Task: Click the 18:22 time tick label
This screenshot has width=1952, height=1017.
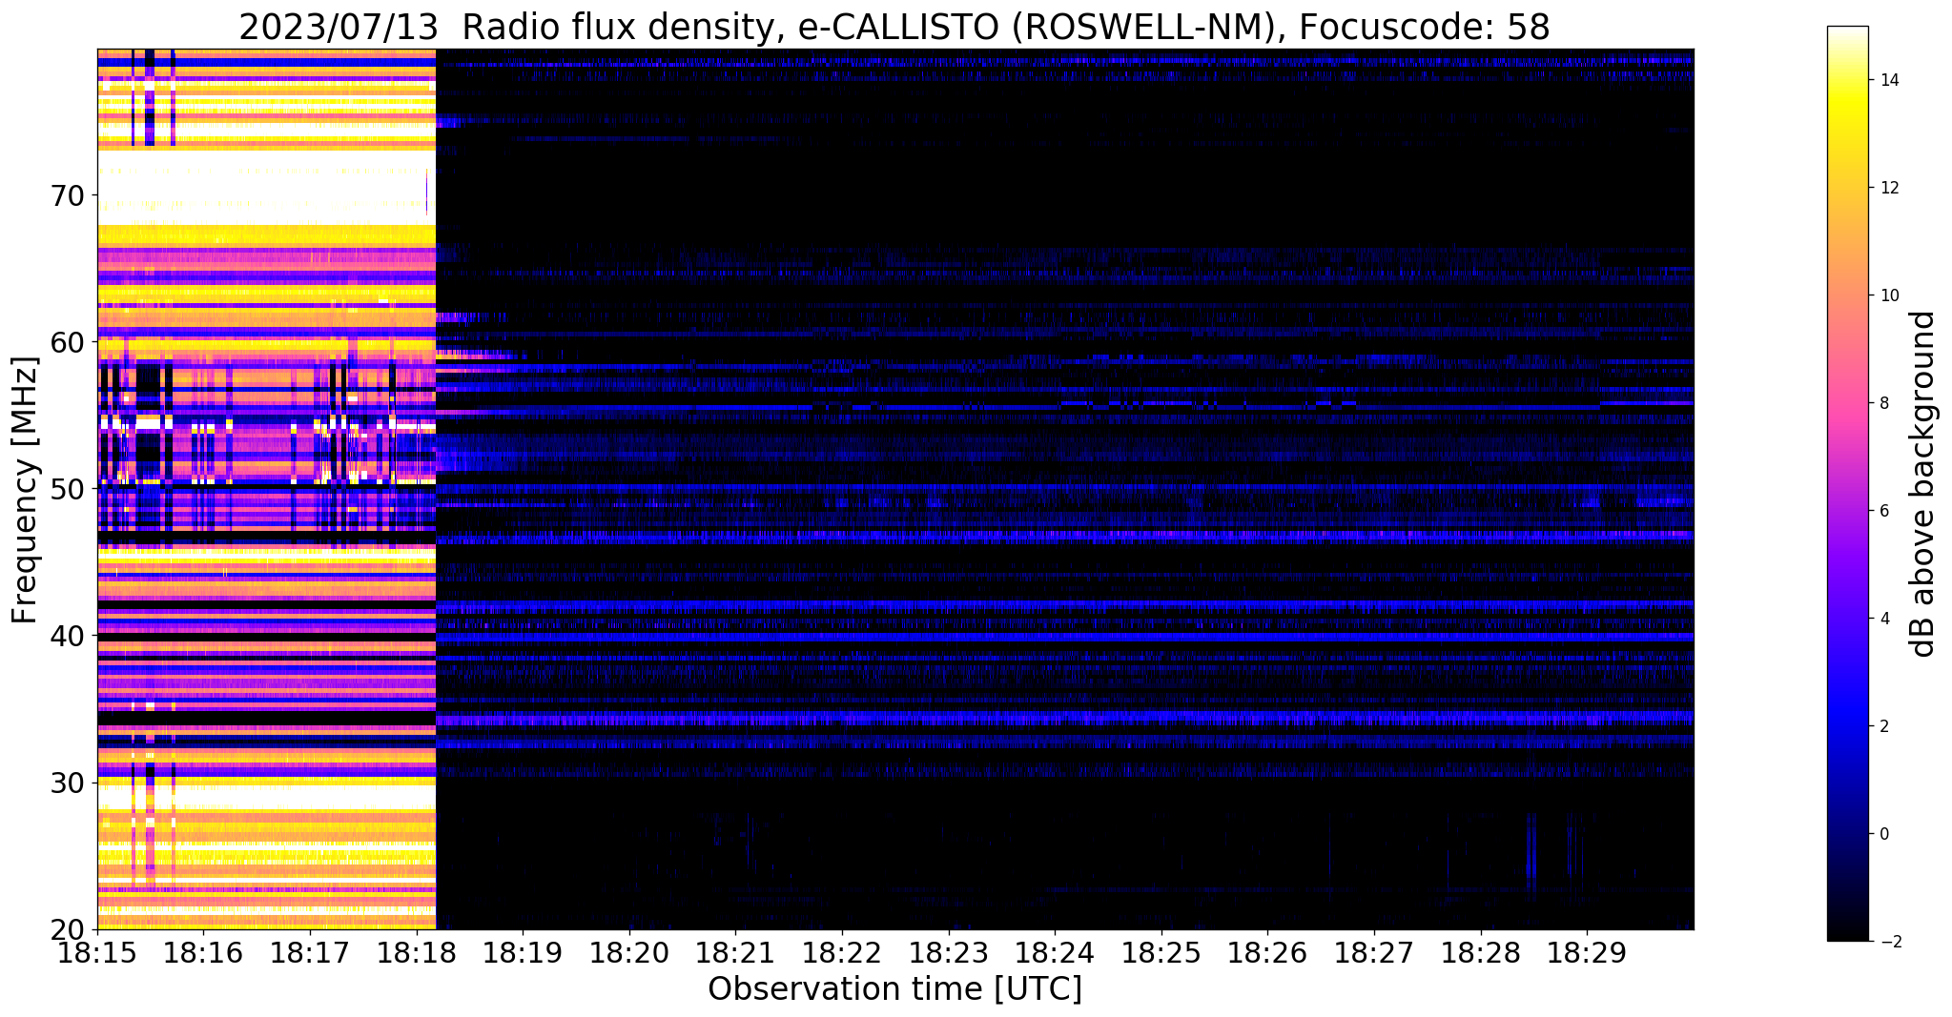Action: coord(842,952)
